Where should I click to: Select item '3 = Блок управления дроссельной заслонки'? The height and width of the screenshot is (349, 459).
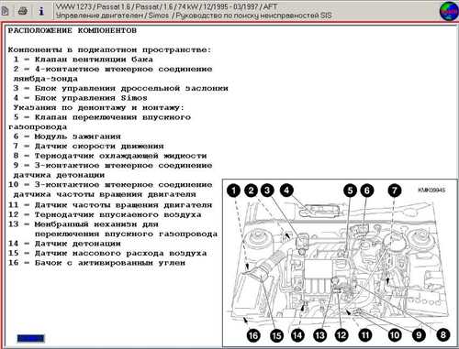(121, 88)
